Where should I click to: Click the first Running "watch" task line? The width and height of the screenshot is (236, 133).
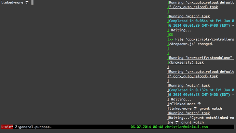(189, 16)
